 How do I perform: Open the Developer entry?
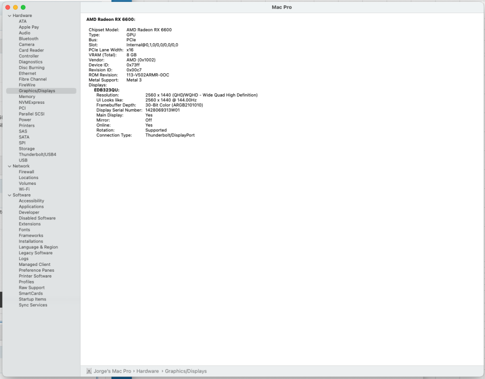coord(29,213)
